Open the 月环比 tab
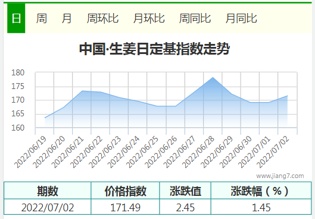315x219 pixels. (149, 18)
